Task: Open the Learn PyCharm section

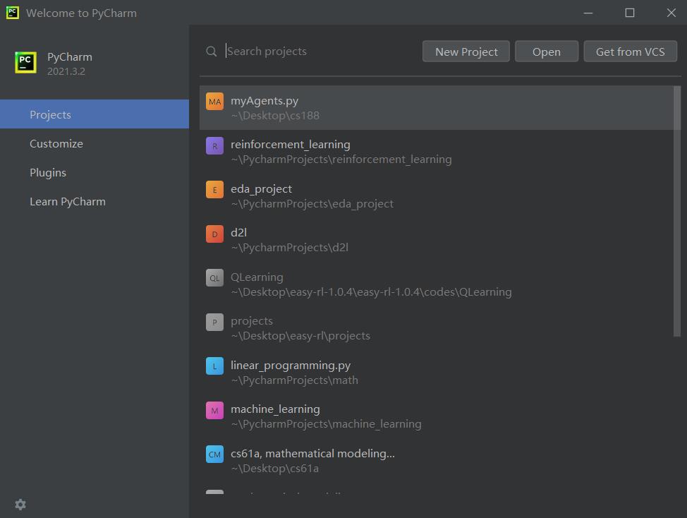Action: tap(68, 201)
